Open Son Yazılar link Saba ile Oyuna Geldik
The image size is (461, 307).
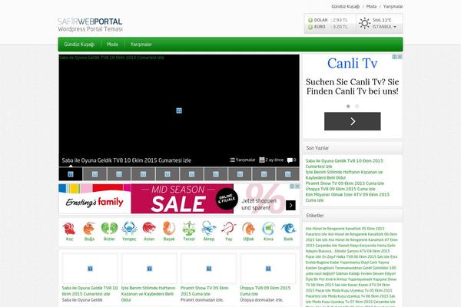click(x=344, y=163)
